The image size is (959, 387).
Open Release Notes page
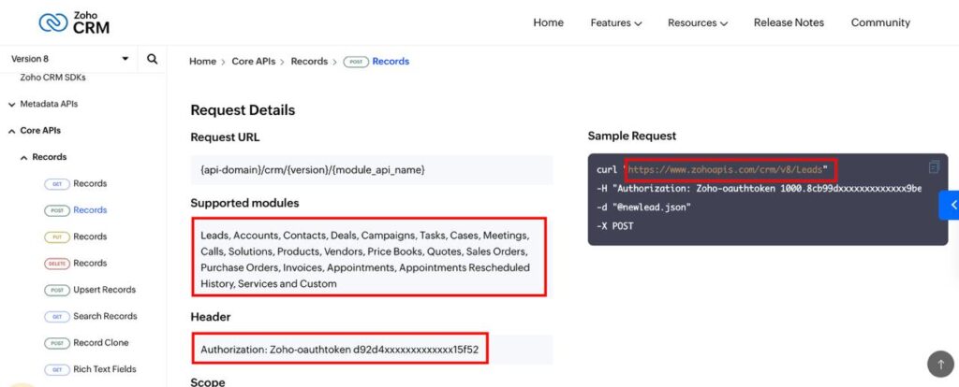[x=789, y=22]
